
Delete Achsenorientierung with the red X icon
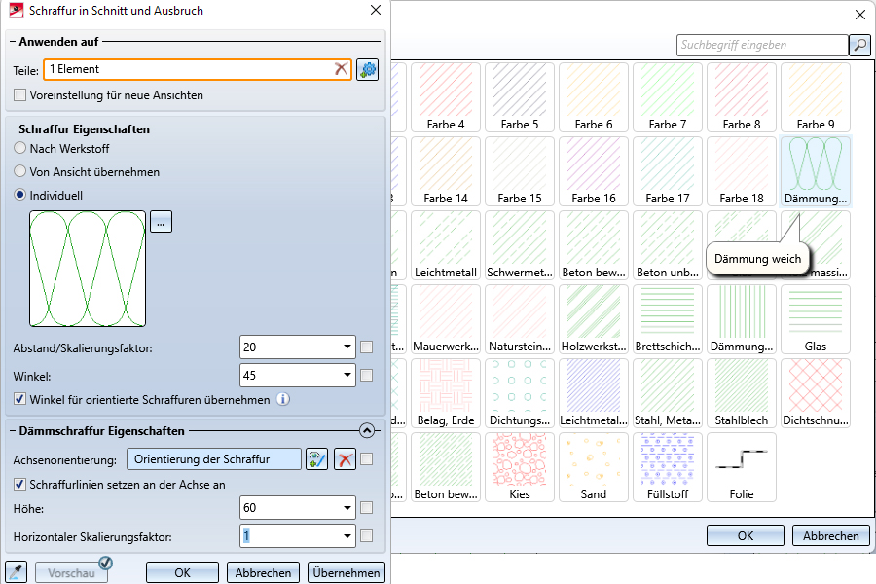[344, 459]
